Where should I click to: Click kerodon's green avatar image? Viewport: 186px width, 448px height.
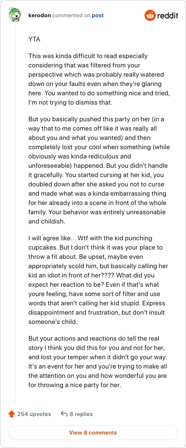point(15,15)
